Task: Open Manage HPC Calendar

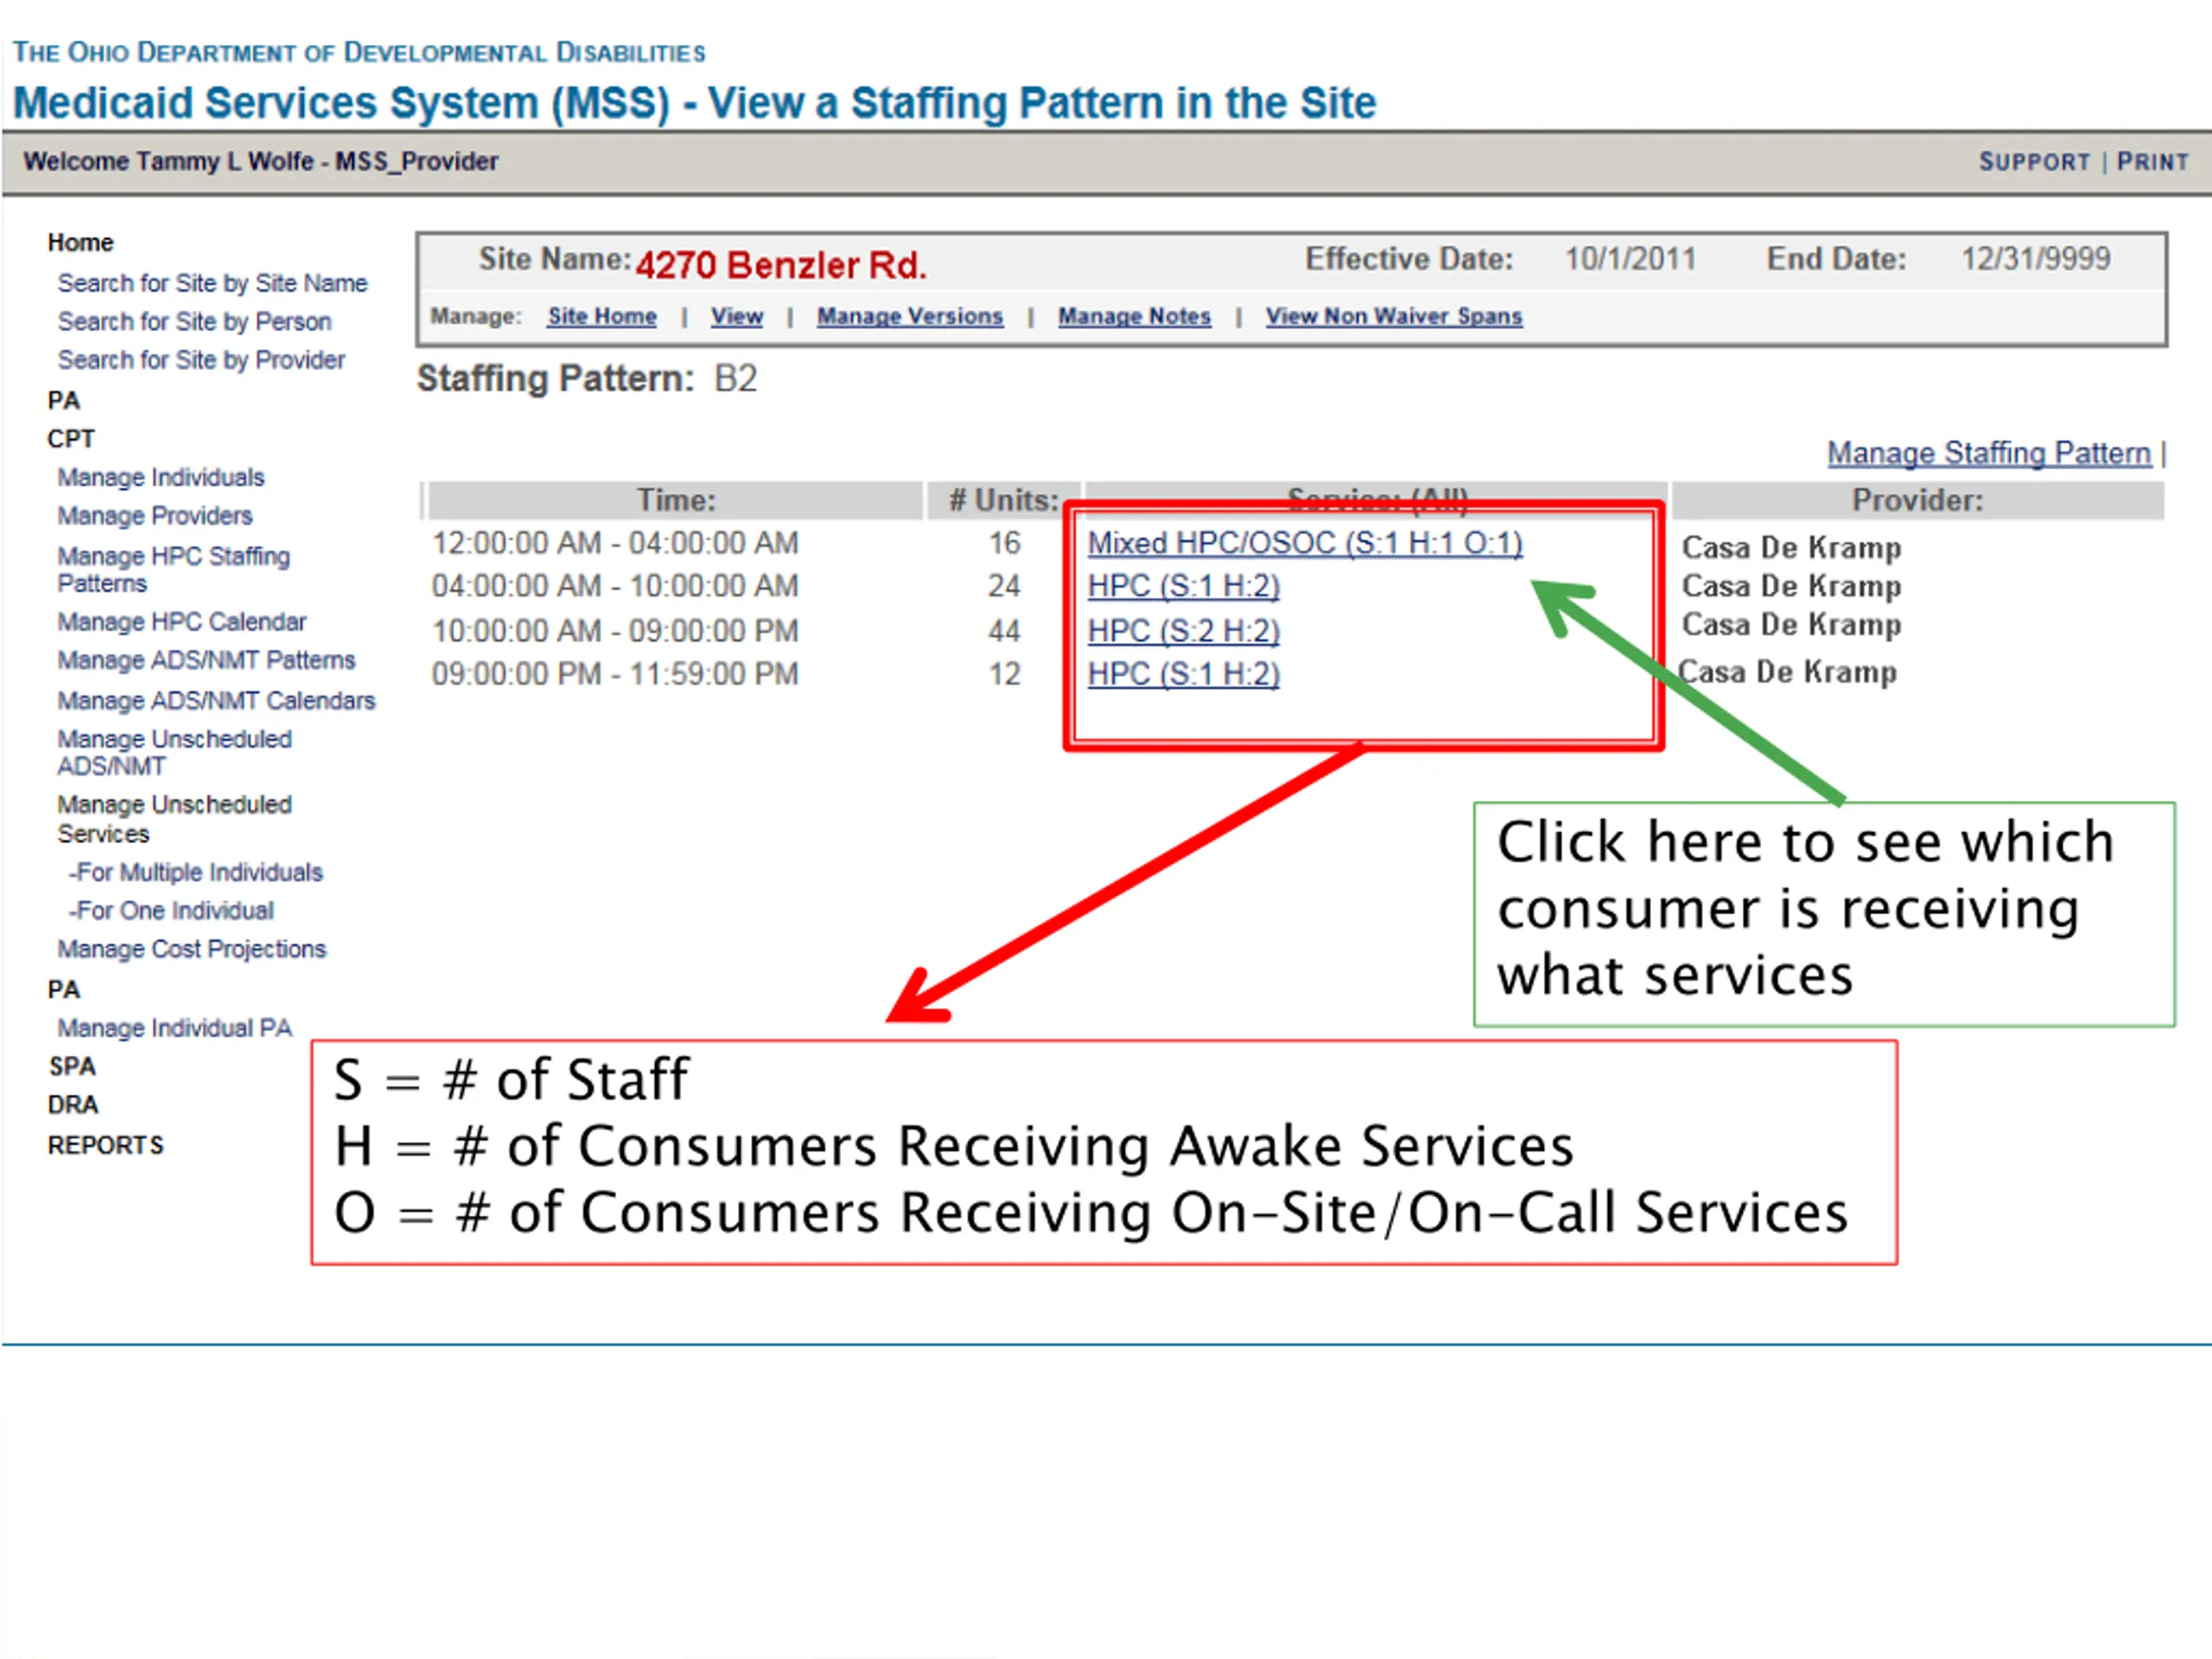Action: point(182,621)
